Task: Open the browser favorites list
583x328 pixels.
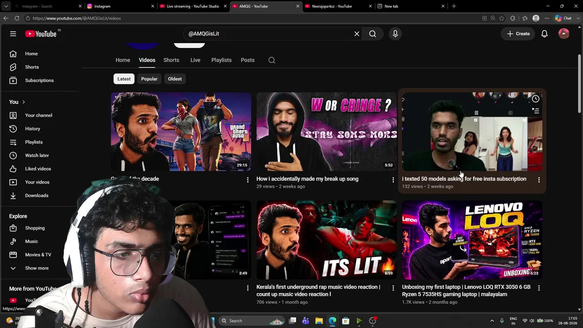Action: click(x=525, y=18)
